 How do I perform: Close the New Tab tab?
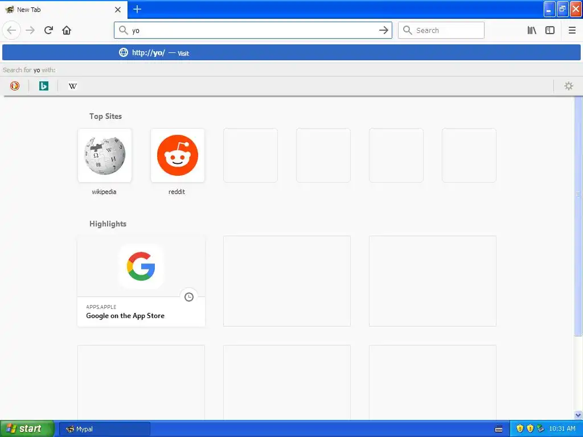click(x=118, y=10)
